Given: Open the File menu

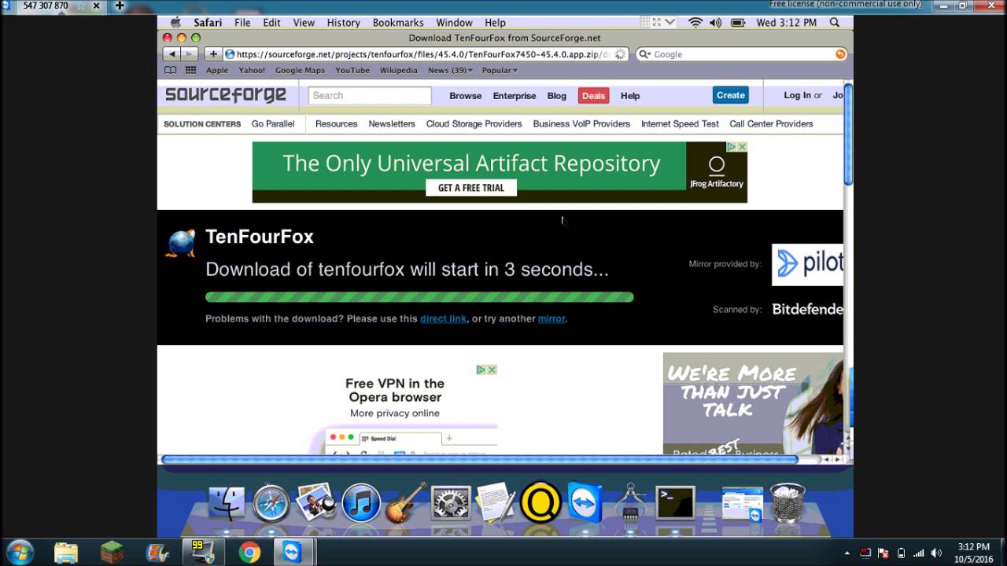Looking at the screenshot, I should (x=242, y=23).
